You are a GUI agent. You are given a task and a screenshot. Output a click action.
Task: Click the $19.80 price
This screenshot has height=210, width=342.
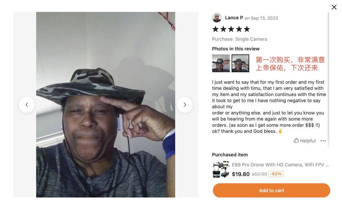[241, 174]
